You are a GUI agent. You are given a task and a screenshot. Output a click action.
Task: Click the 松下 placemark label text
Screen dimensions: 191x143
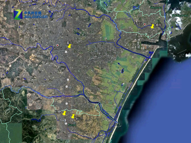[79, 119]
